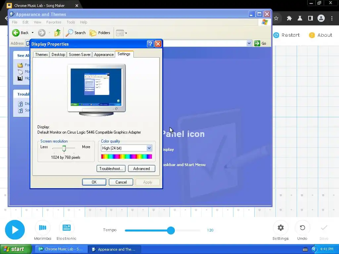Image resolution: width=339 pixels, height=254 pixels.
Task: Open the Tools menu
Action: pos(71,22)
